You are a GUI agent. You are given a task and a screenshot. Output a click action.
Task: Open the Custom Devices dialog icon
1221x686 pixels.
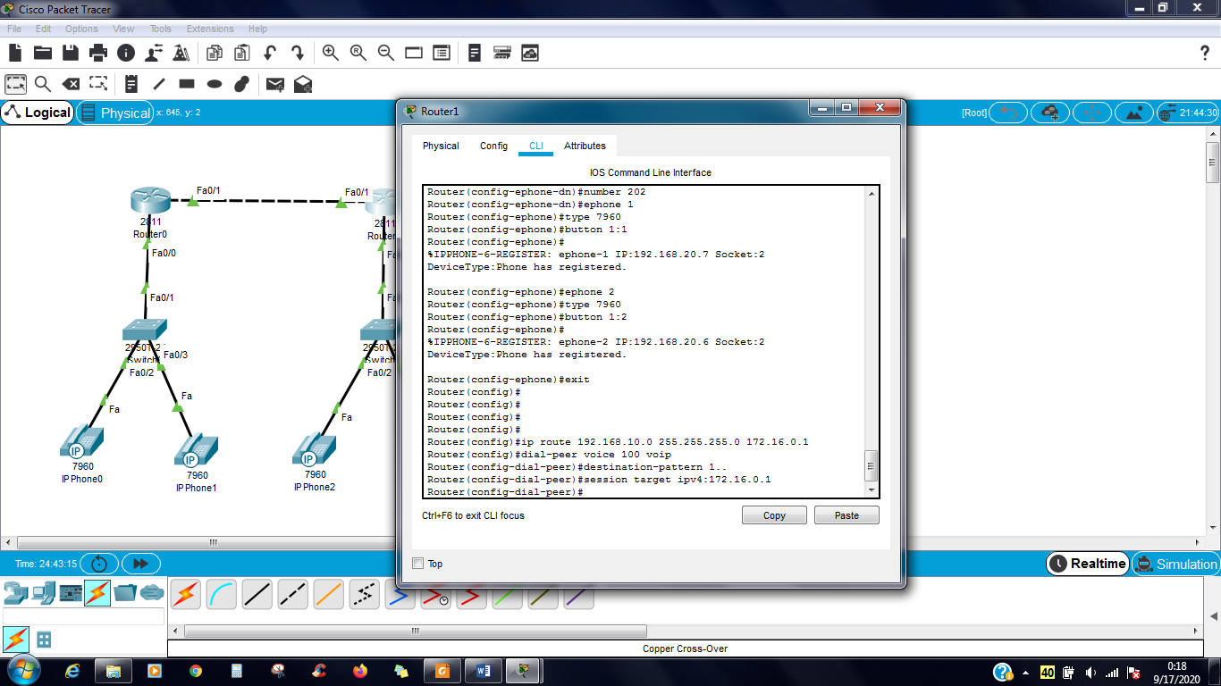442,53
